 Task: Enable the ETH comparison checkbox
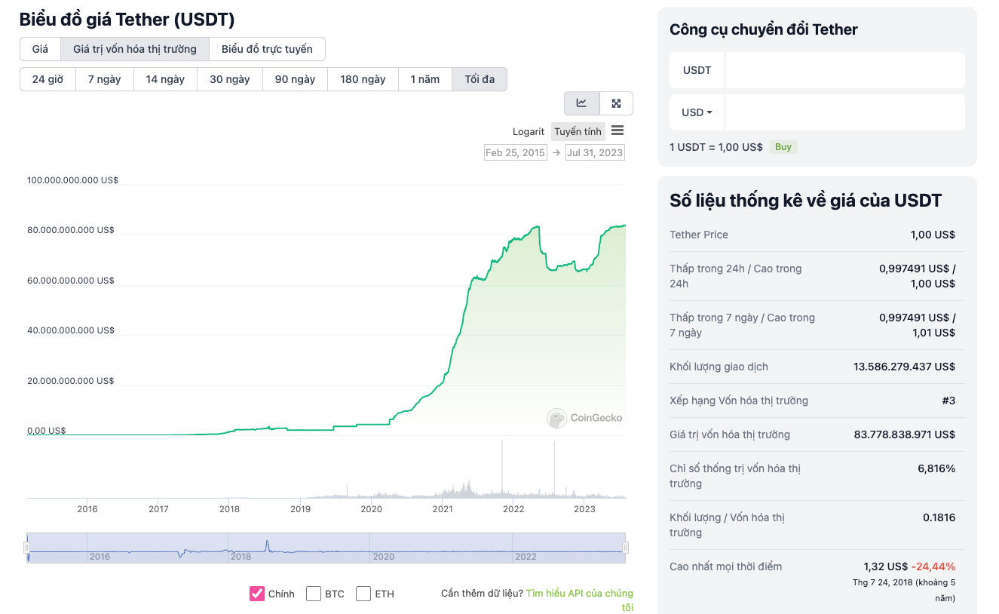pos(363,594)
